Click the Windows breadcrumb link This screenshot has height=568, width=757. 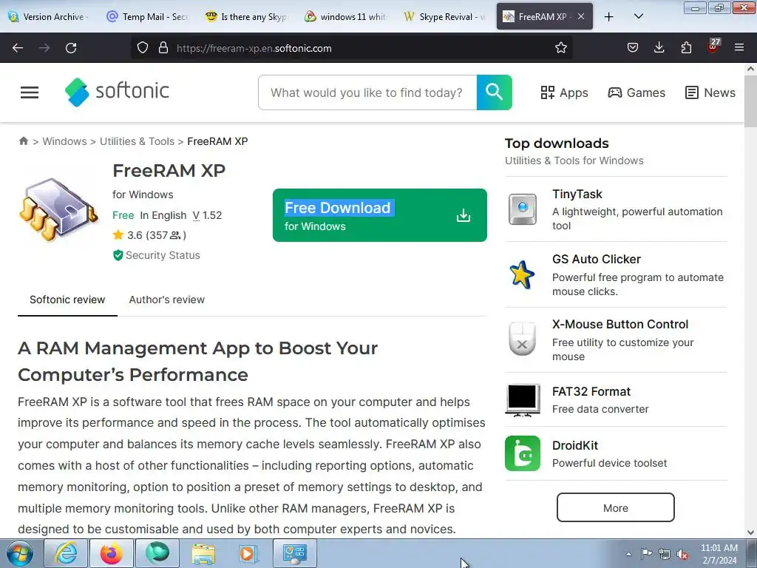[65, 141]
